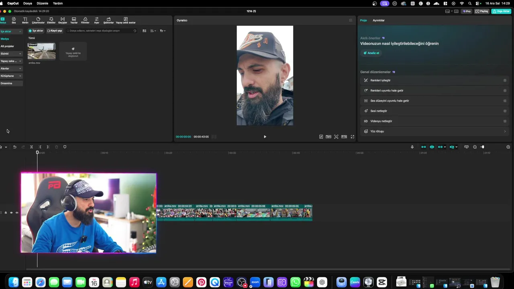Click the player focus-frame scan icon
This screenshot has width=514, height=289.
(x=336, y=137)
